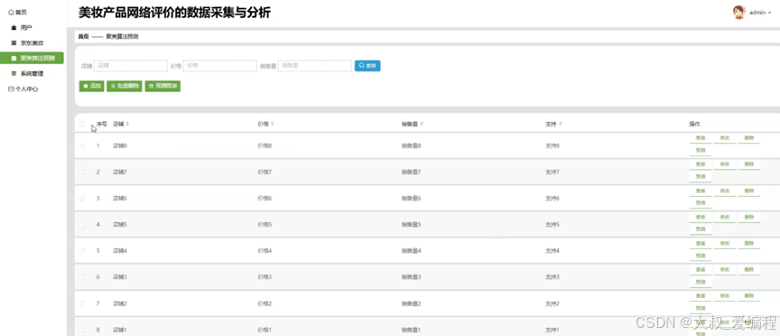
Task: Click 修改 for the 店铺5 row
Action: coord(725,217)
